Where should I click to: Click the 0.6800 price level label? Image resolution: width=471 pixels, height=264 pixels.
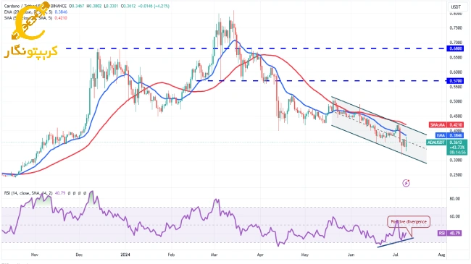tap(455, 48)
